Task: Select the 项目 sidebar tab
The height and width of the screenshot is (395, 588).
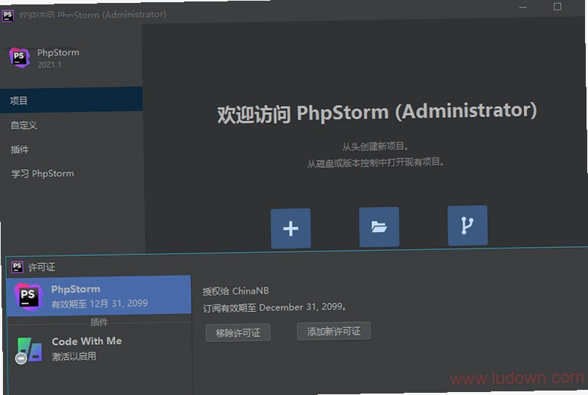Action: [x=71, y=100]
